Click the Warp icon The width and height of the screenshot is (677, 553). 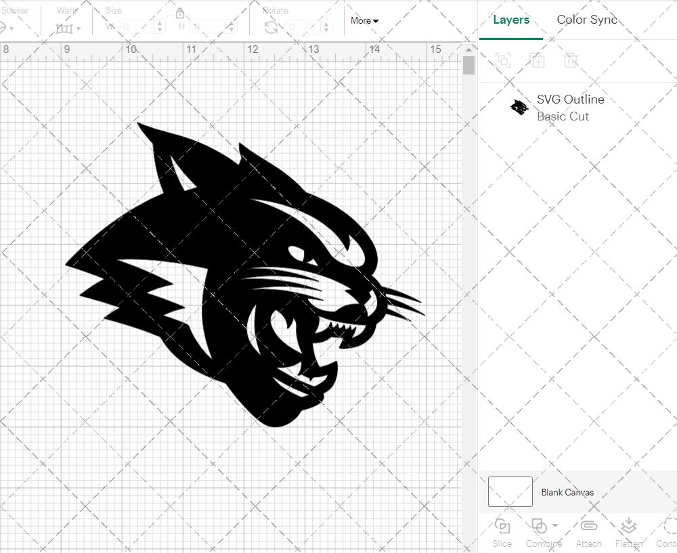pyautogui.click(x=66, y=28)
